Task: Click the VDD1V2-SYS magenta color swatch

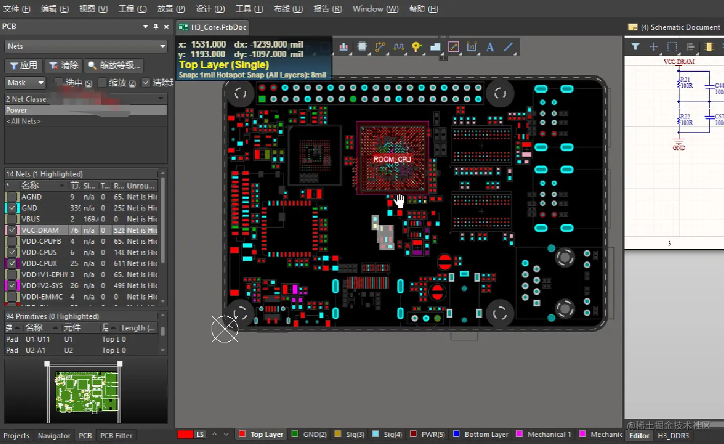Action: [12, 285]
